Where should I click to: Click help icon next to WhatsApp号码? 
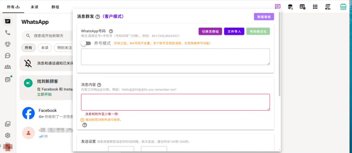111,31
